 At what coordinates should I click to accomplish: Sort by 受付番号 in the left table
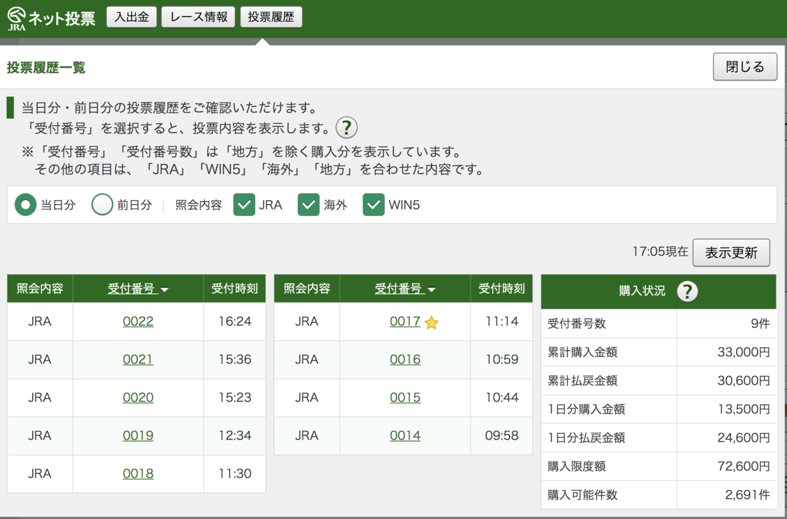click(x=138, y=289)
